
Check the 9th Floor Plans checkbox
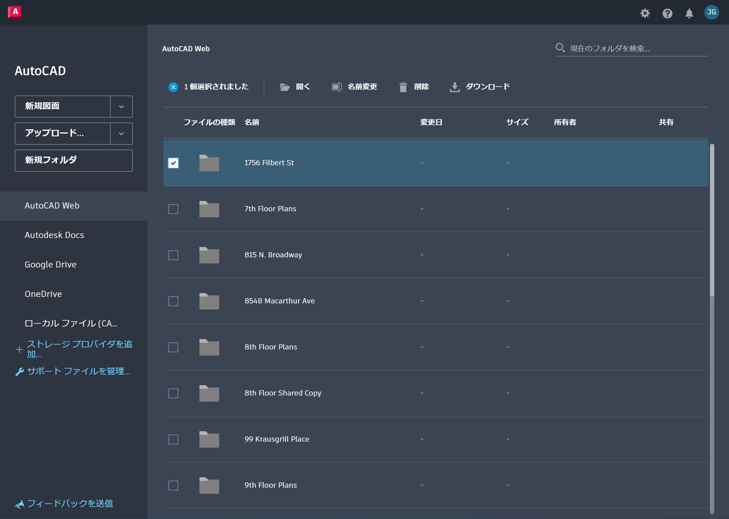173,485
